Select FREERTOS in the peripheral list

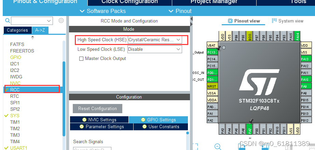[x=22, y=51]
